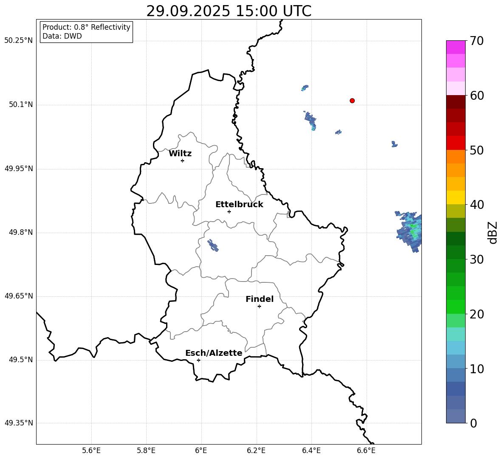Click the colorbar 50 tick label
Screen dimensions: 503x459
[x=477, y=150]
